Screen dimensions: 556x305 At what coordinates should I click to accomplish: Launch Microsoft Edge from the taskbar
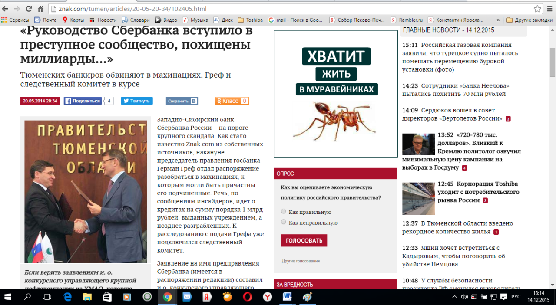[67, 297]
